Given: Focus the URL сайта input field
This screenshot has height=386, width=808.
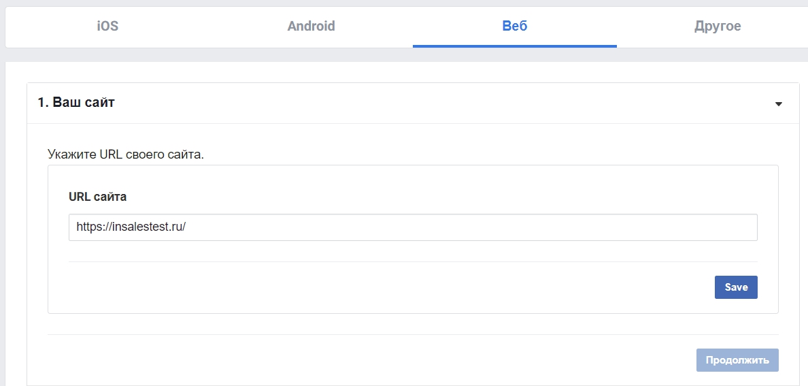Looking at the screenshot, I should (413, 227).
